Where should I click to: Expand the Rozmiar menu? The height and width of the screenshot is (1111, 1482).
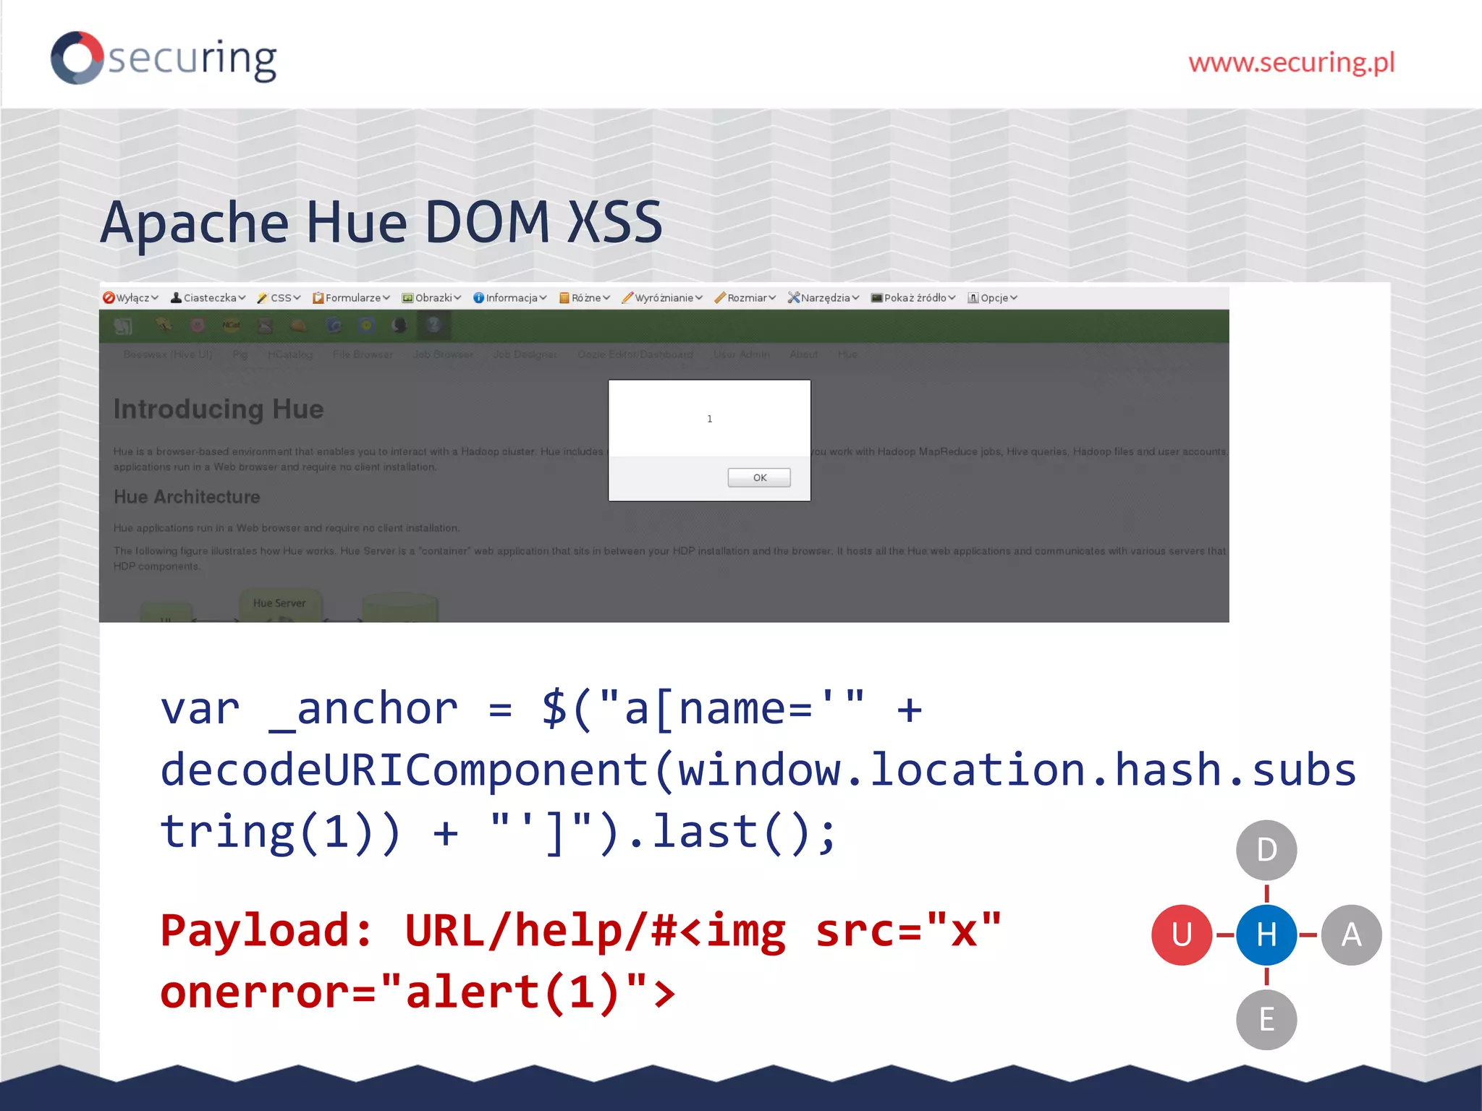(745, 297)
